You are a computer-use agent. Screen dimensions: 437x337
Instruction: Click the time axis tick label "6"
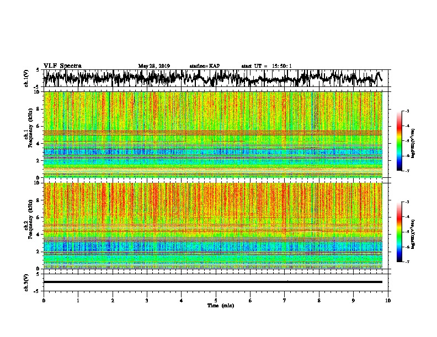point(251,301)
